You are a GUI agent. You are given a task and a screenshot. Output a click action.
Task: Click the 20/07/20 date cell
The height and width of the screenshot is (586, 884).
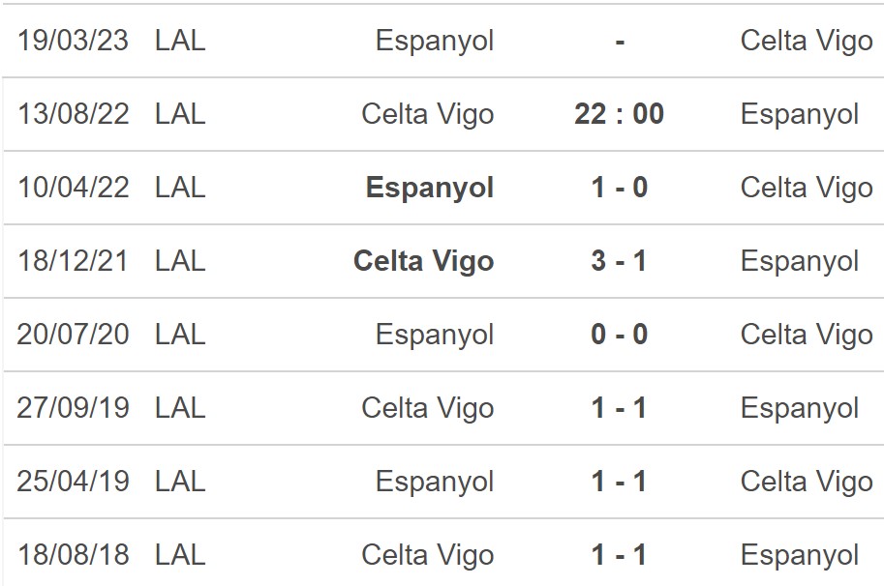(73, 335)
